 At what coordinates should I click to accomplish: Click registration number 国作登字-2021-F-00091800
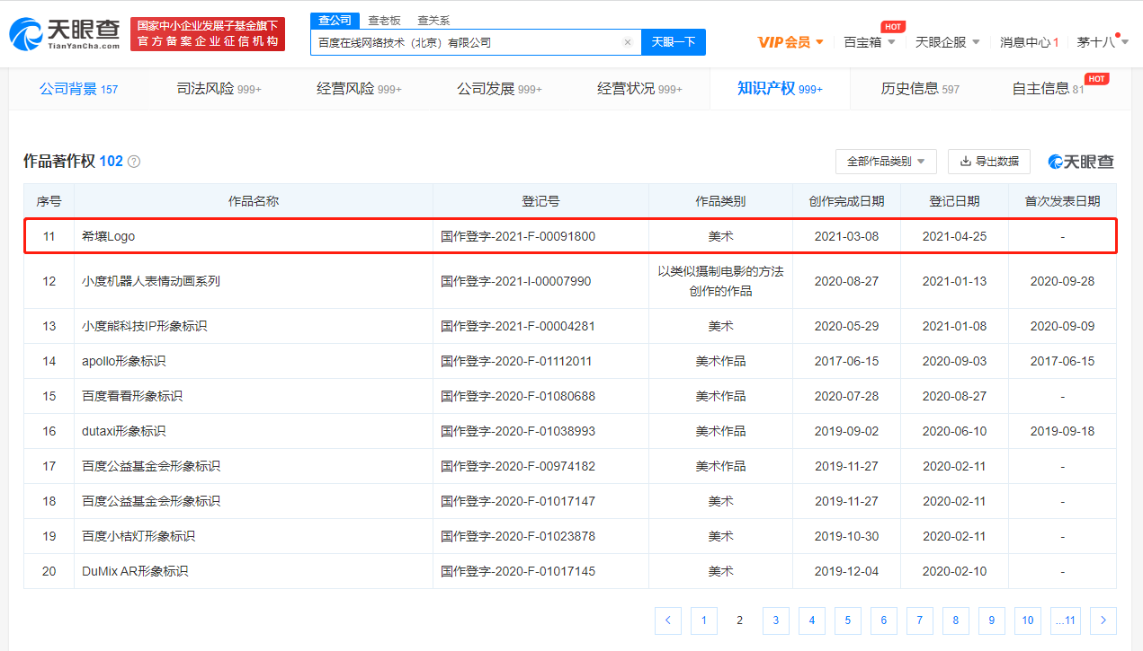[x=518, y=237]
